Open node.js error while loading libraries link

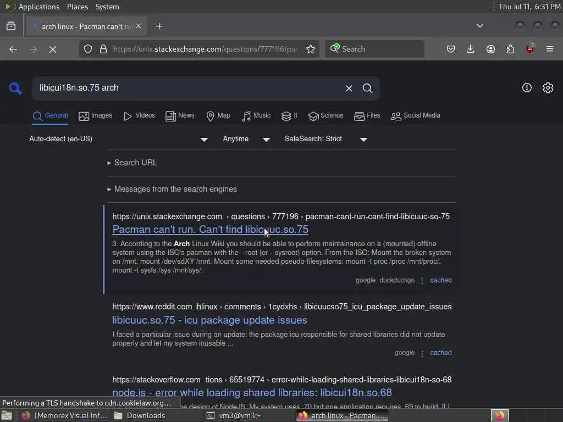click(252, 392)
